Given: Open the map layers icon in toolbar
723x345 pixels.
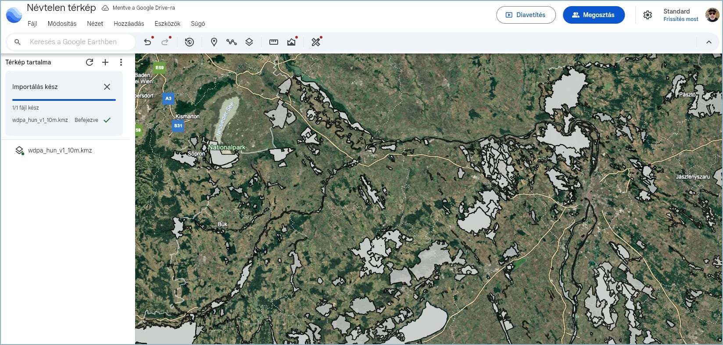Looking at the screenshot, I should 249,42.
